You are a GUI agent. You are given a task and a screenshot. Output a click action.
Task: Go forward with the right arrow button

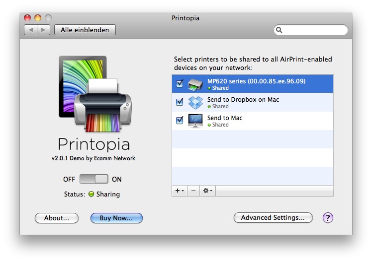(x=44, y=30)
